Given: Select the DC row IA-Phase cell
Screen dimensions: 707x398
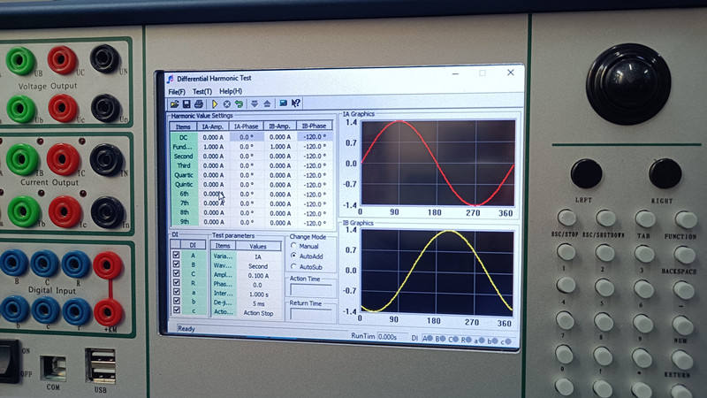Looking at the screenshot, I should coord(245,137).
